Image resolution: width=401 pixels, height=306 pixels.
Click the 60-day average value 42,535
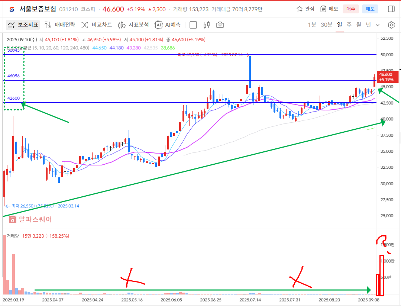(x=151, y=48)
